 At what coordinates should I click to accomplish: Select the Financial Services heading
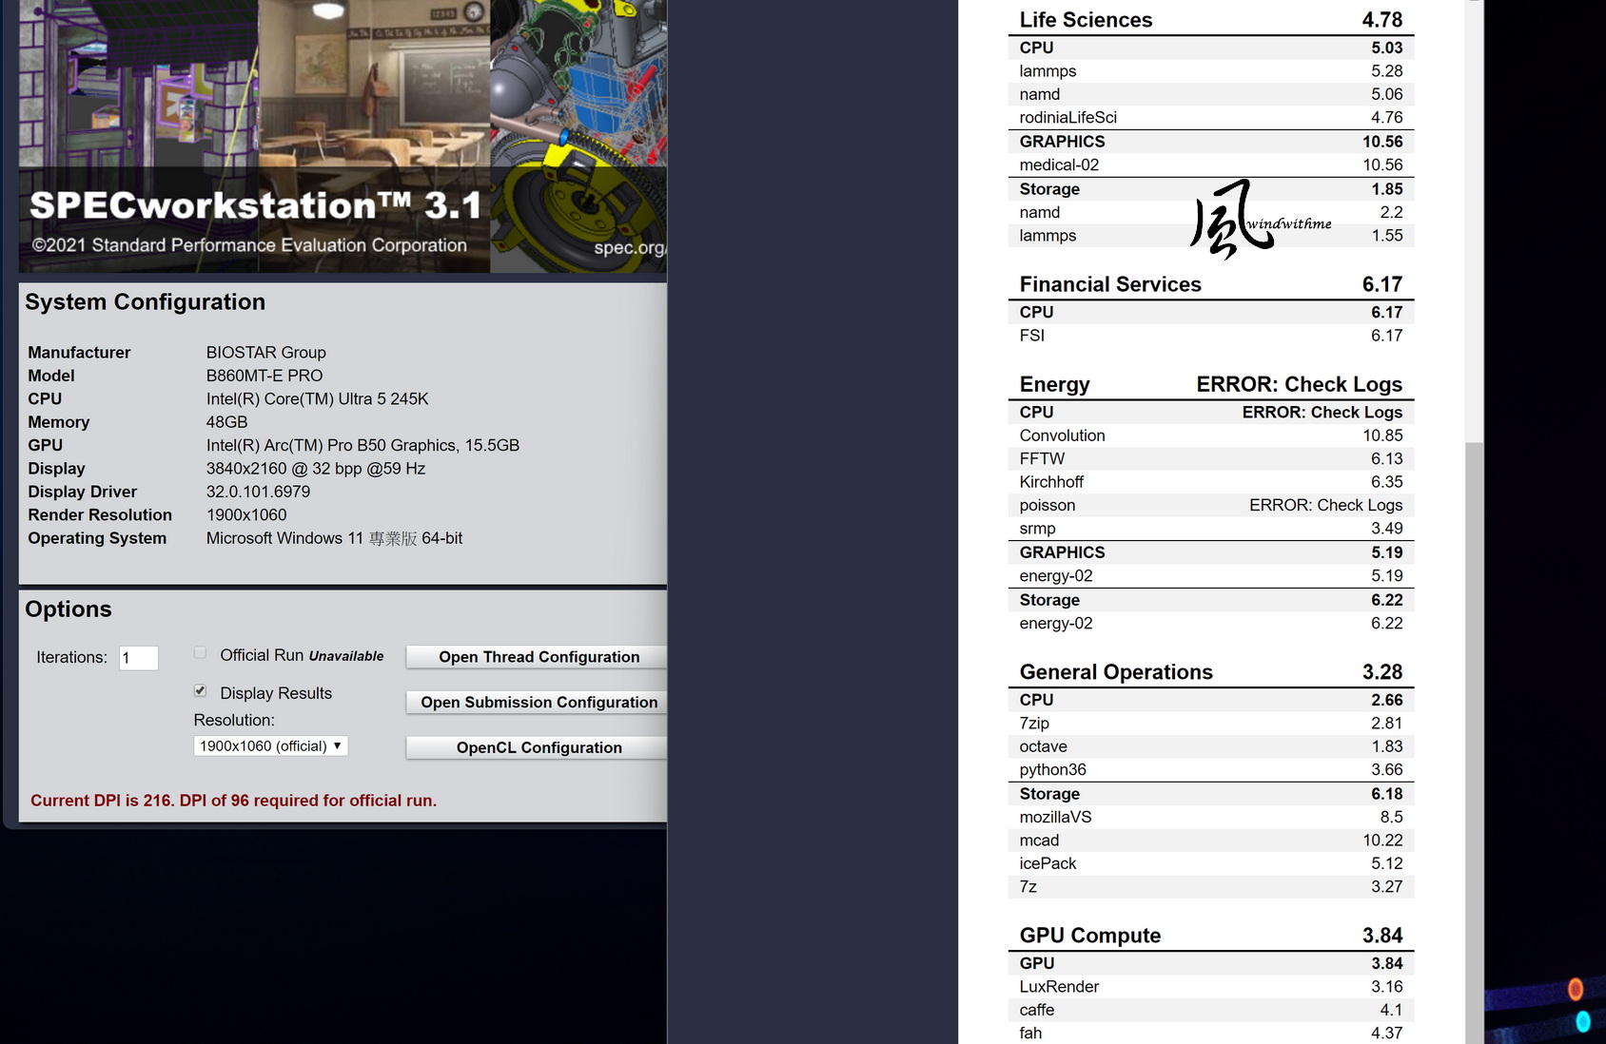[1110, 284]
